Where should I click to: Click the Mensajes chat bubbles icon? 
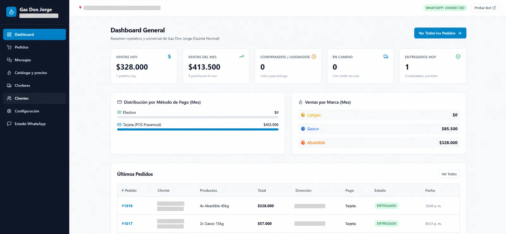(x=9, y=60)
